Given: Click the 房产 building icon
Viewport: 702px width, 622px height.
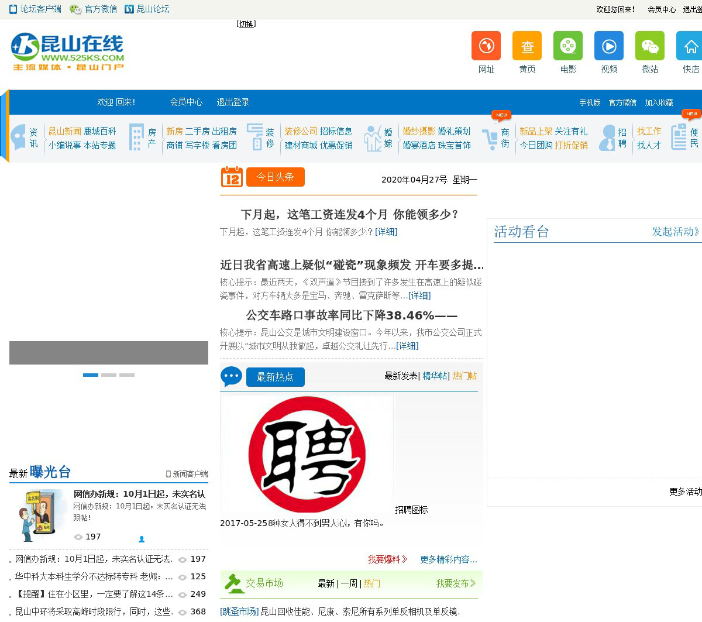Looking at the screenshot, I should 136,138.
